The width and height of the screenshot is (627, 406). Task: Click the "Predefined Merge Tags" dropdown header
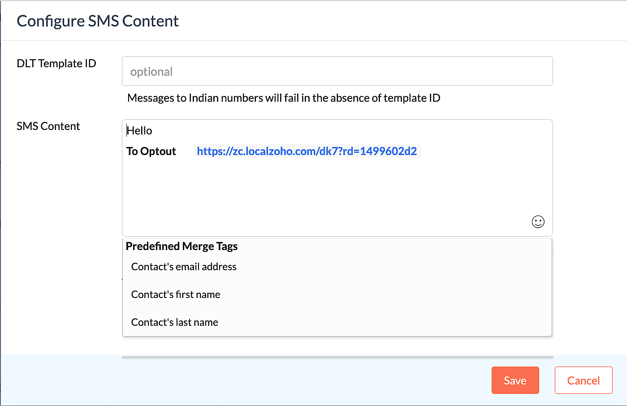pos(182,246)
